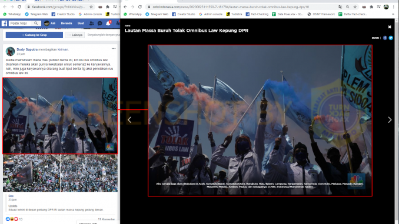Reload the cnbcindonesia page
The image size is (399, 224).
point(140,7)
